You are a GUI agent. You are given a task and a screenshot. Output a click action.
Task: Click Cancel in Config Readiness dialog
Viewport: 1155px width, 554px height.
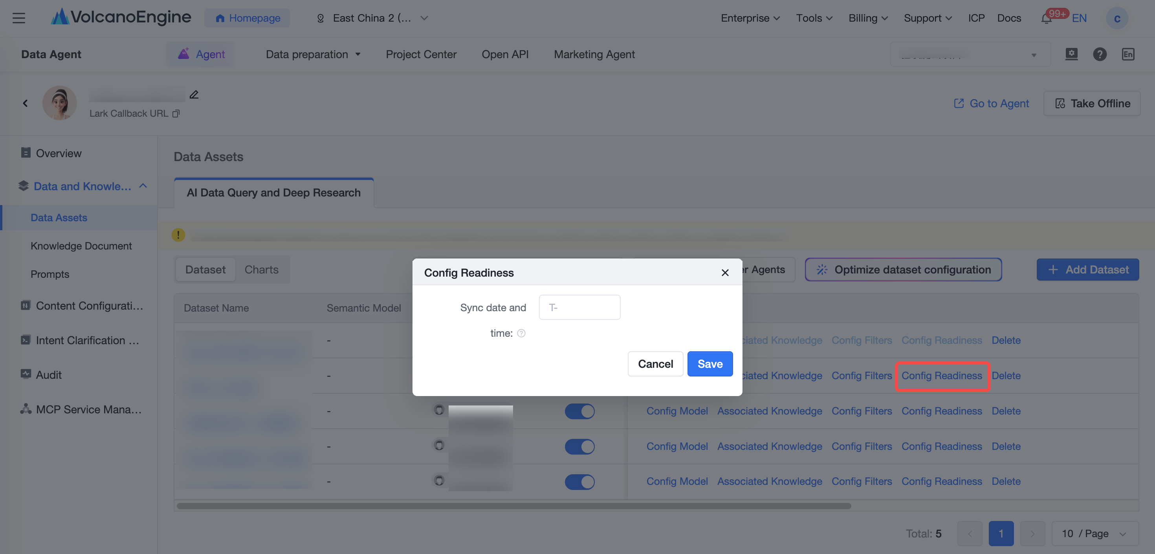click(655, 364)
